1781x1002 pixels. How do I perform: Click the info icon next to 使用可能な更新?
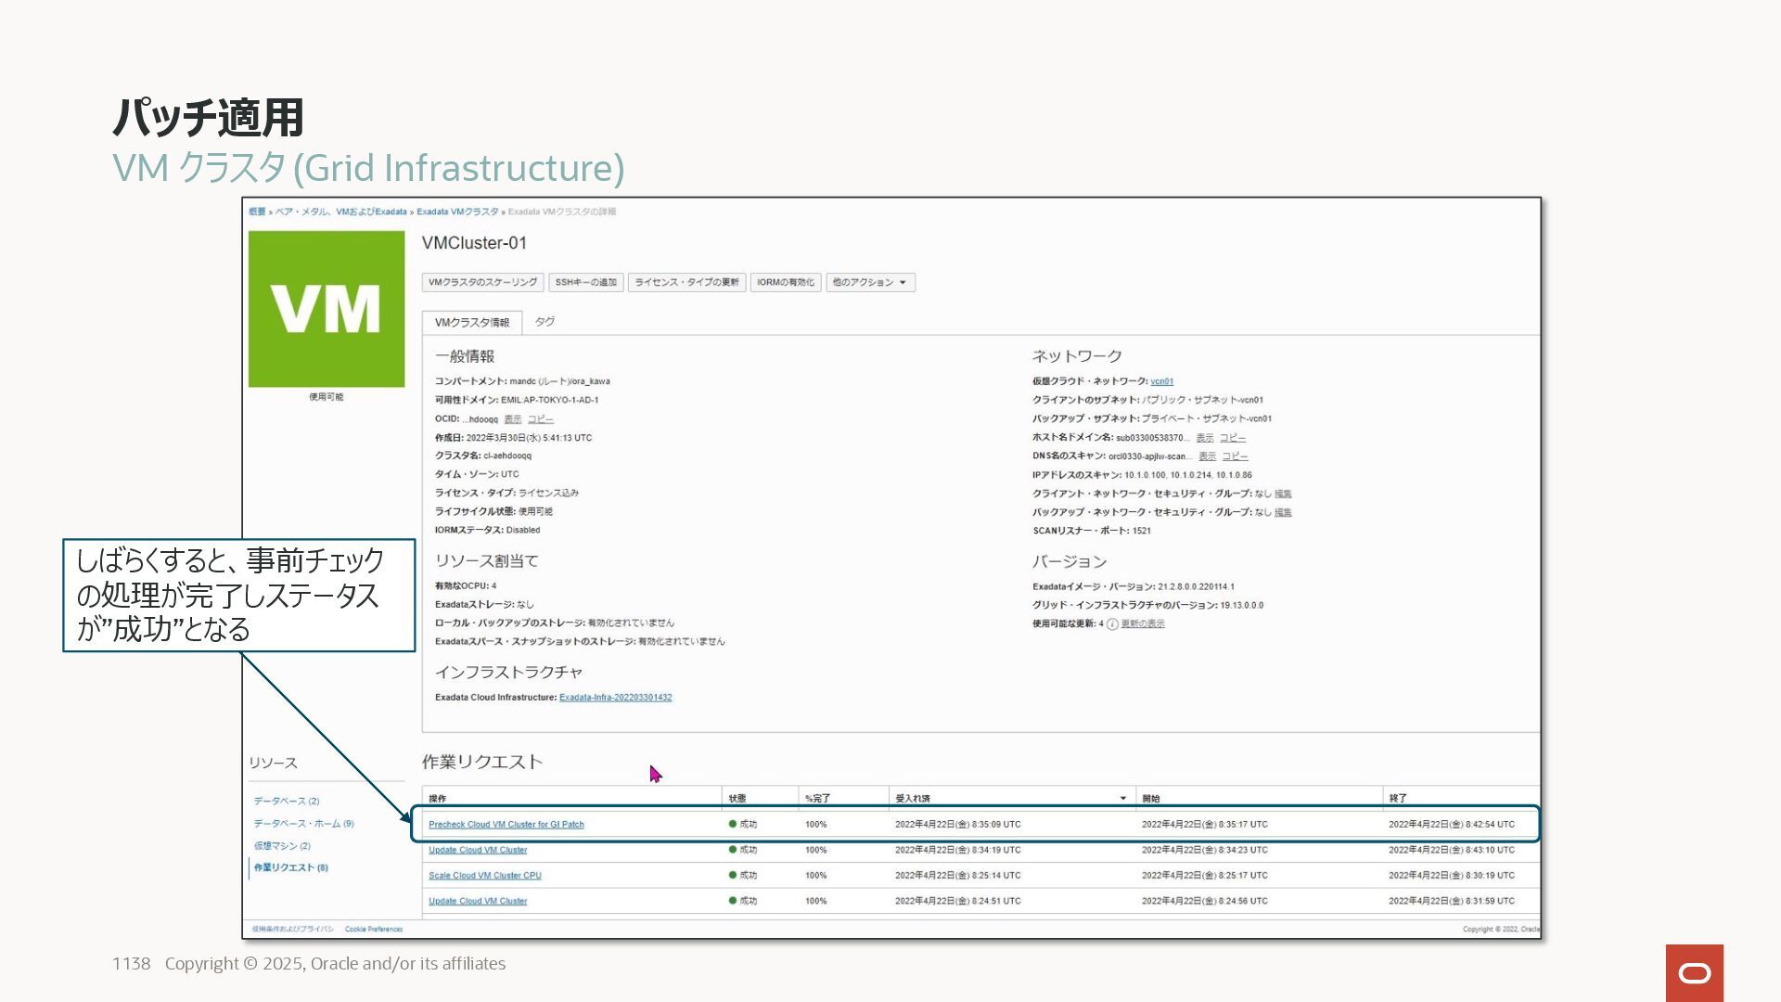[x=1112, y=624]
